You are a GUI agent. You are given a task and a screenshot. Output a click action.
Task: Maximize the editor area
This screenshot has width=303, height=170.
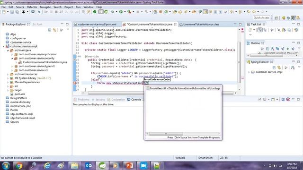coord(240,24)
